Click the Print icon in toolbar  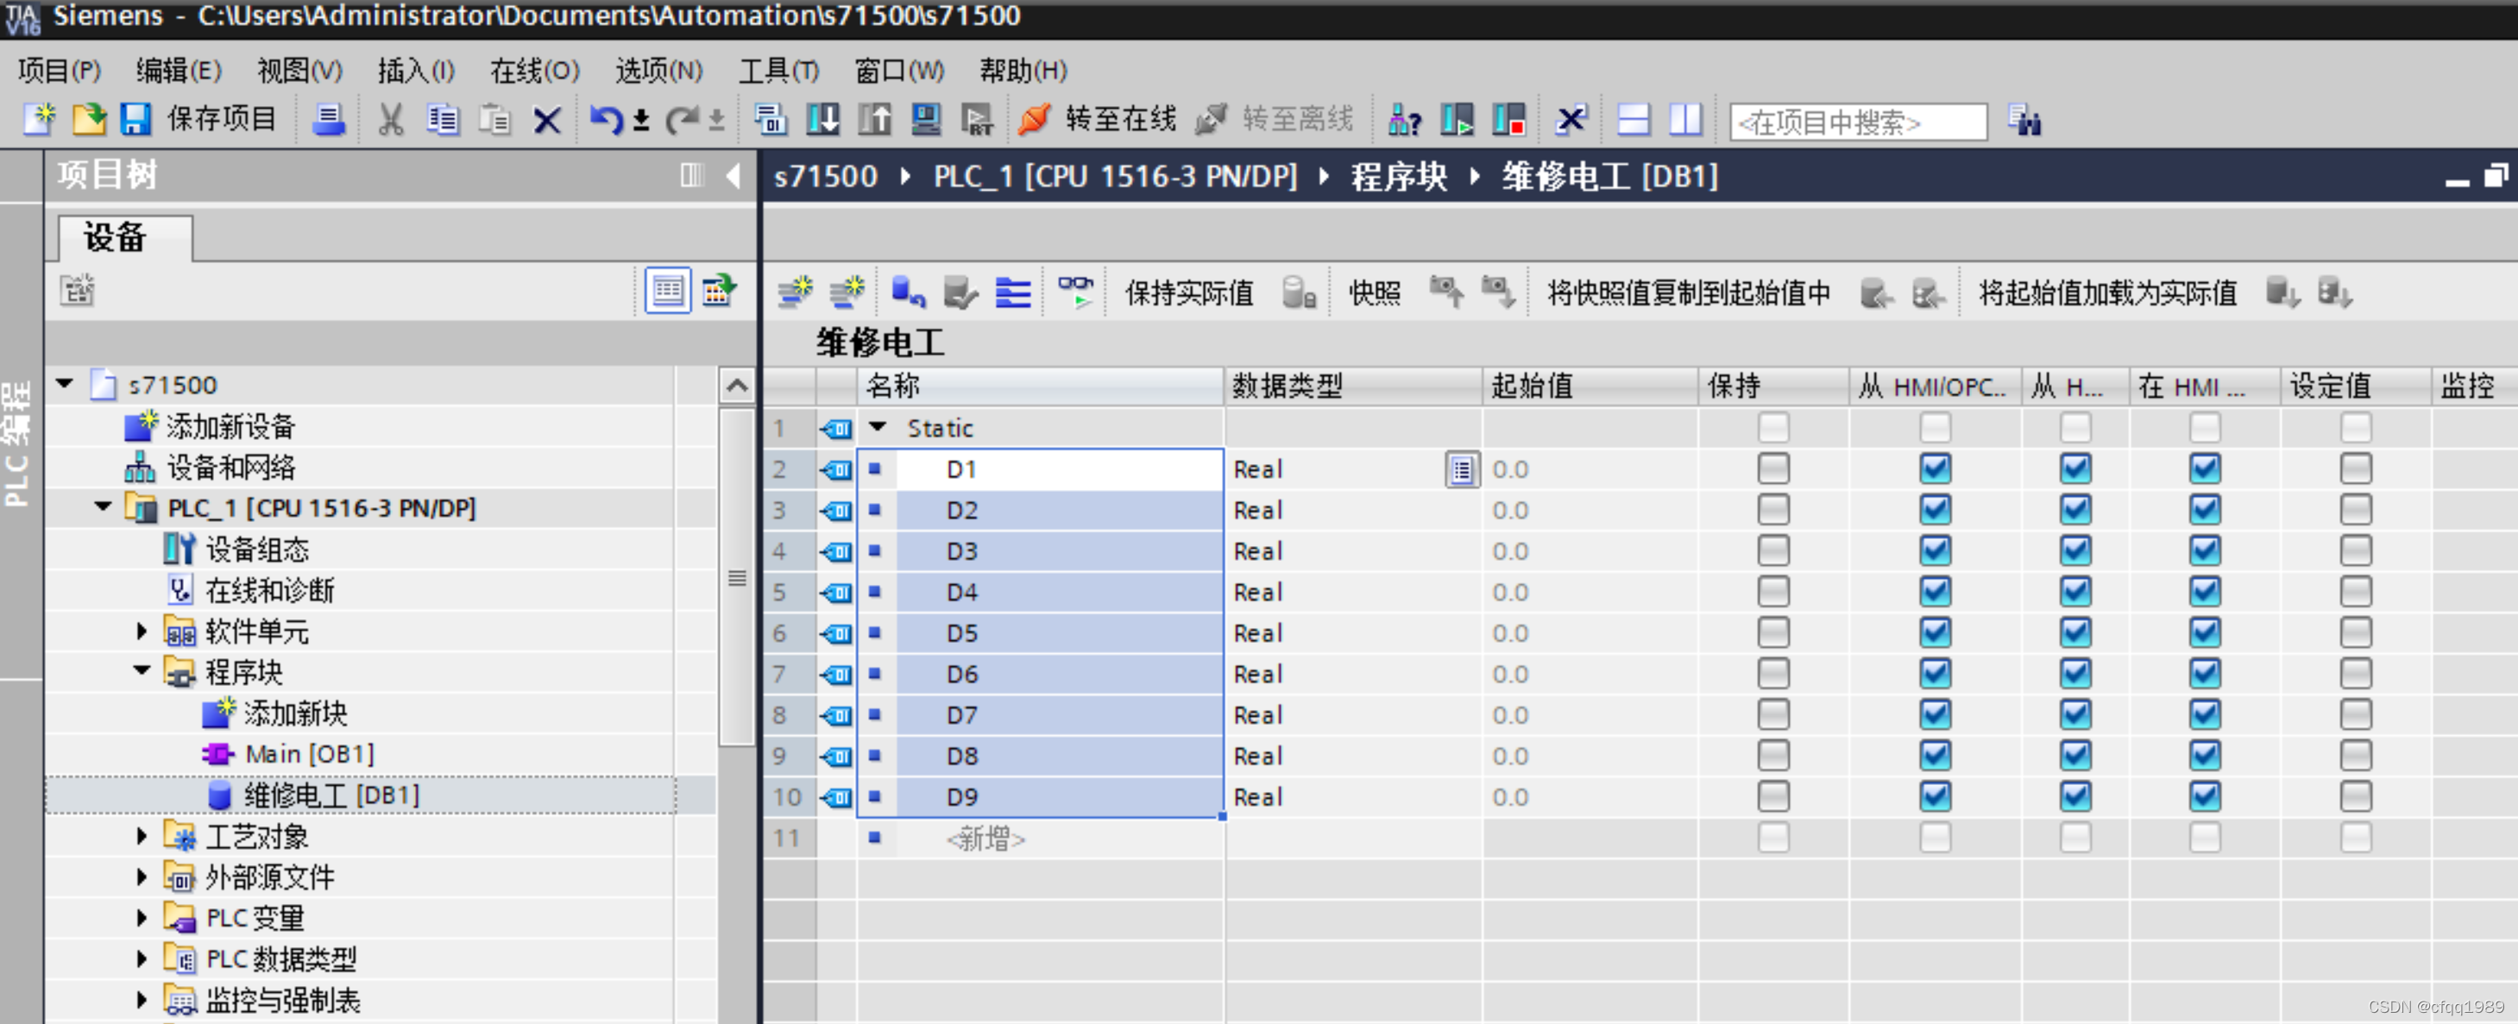tap(330, 120)
